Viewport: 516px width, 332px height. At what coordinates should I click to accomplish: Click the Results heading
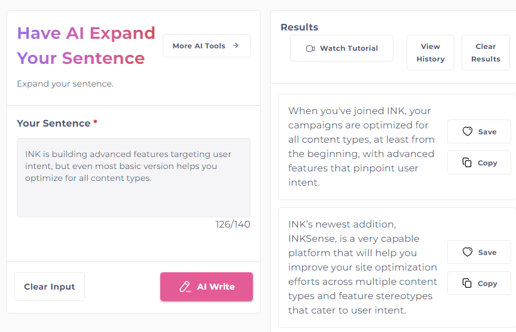299,27
